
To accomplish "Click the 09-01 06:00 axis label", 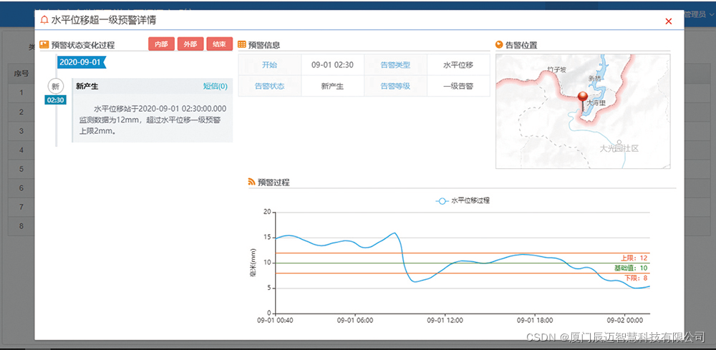I will [355, 321].
